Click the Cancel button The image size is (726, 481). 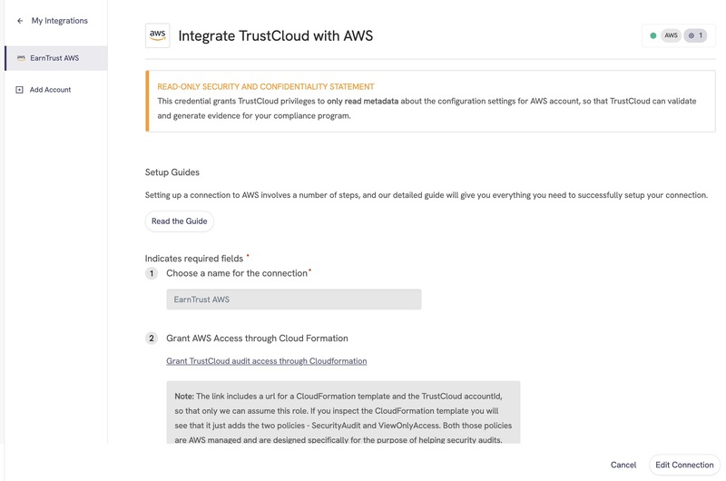coord(623,465)
